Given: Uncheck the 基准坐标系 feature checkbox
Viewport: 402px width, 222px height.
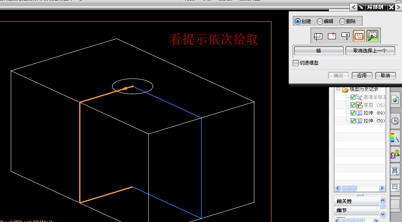Looking at the screenshot, I should [x=353, y=97].
